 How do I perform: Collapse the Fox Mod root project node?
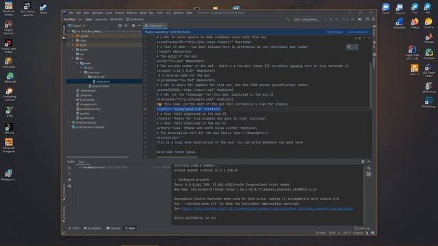69,31
